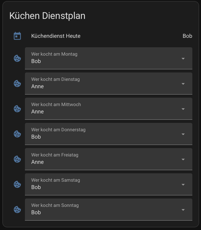201x230 pixels.
Task: Expand the Sonntag dropdown arrow
Action: pos(183,210)
